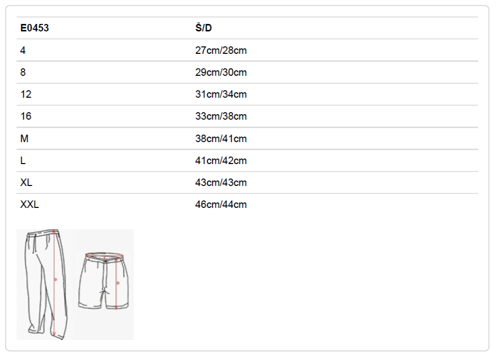Select the size XXL row label
Screen dimensions: 500x357
click(x=29, y=204)
